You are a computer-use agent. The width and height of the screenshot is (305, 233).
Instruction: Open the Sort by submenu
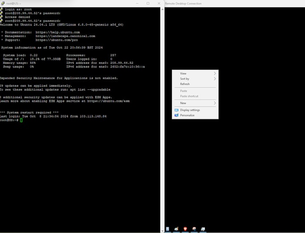(195, 79)
